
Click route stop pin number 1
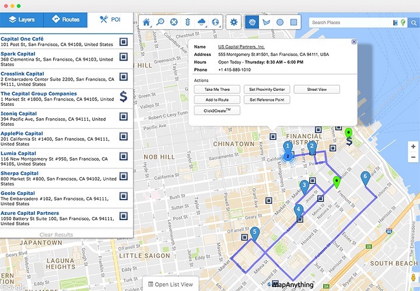coord(288,147)
